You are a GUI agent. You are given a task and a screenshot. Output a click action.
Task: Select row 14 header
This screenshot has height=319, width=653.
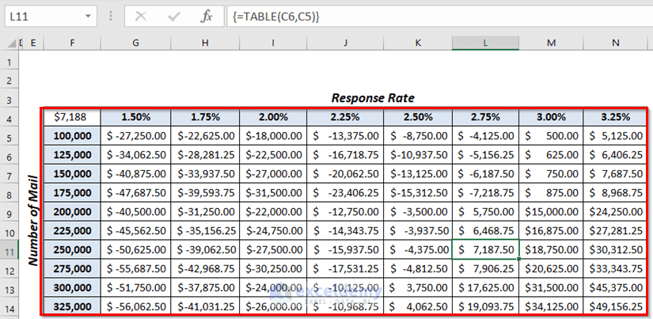pos(10,309)
